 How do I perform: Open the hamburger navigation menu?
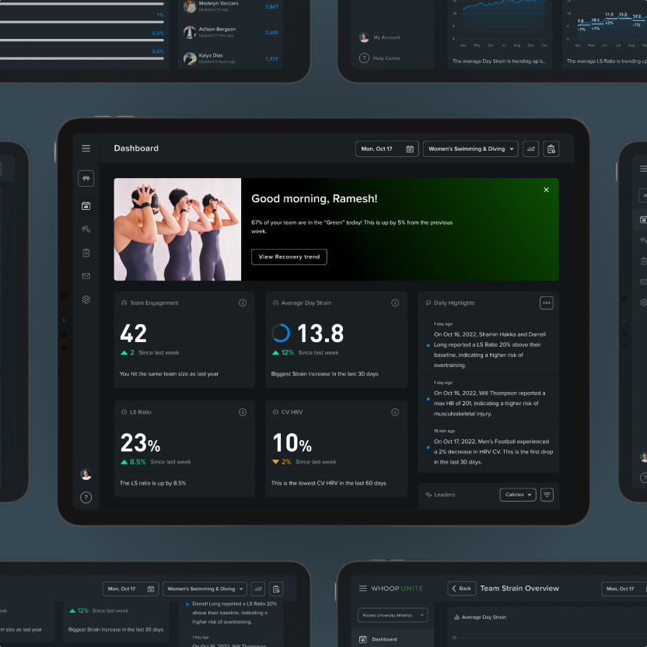point(86,148)
